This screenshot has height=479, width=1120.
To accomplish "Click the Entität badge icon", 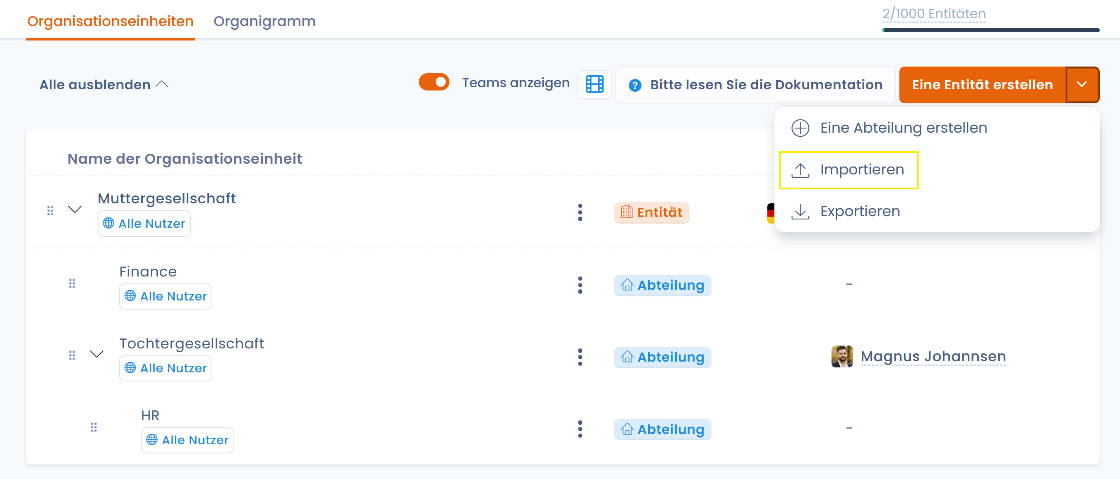I will [x=627, y=212].
